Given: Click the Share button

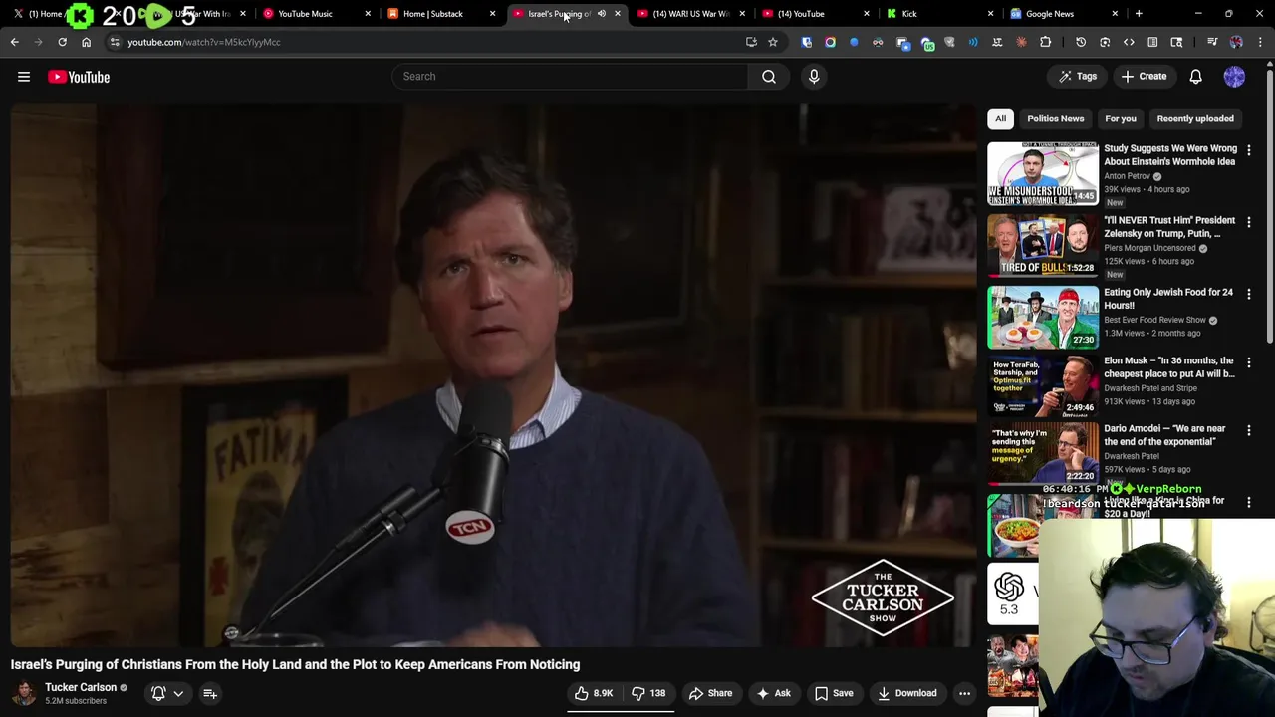Looking at the screenshot, I should [x=710, y=693].
